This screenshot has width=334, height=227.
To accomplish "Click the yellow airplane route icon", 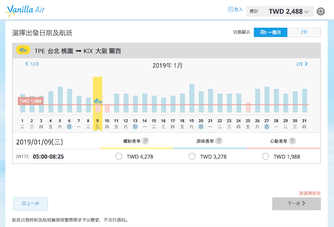I will (x=23, y=50).
